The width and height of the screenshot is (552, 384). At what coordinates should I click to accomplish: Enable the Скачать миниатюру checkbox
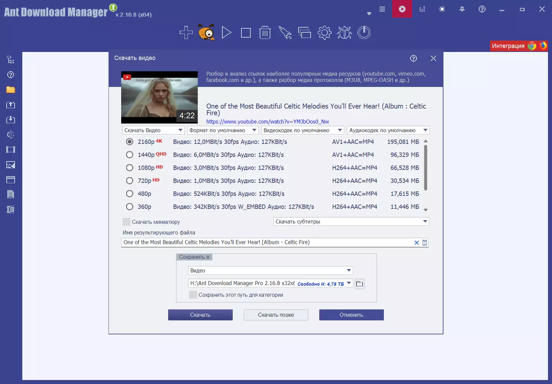click(127, 222)
